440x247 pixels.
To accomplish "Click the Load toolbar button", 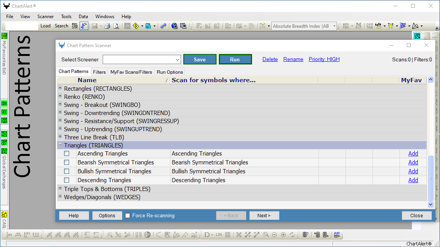I will pyautogui.click(x=46, y=26).
